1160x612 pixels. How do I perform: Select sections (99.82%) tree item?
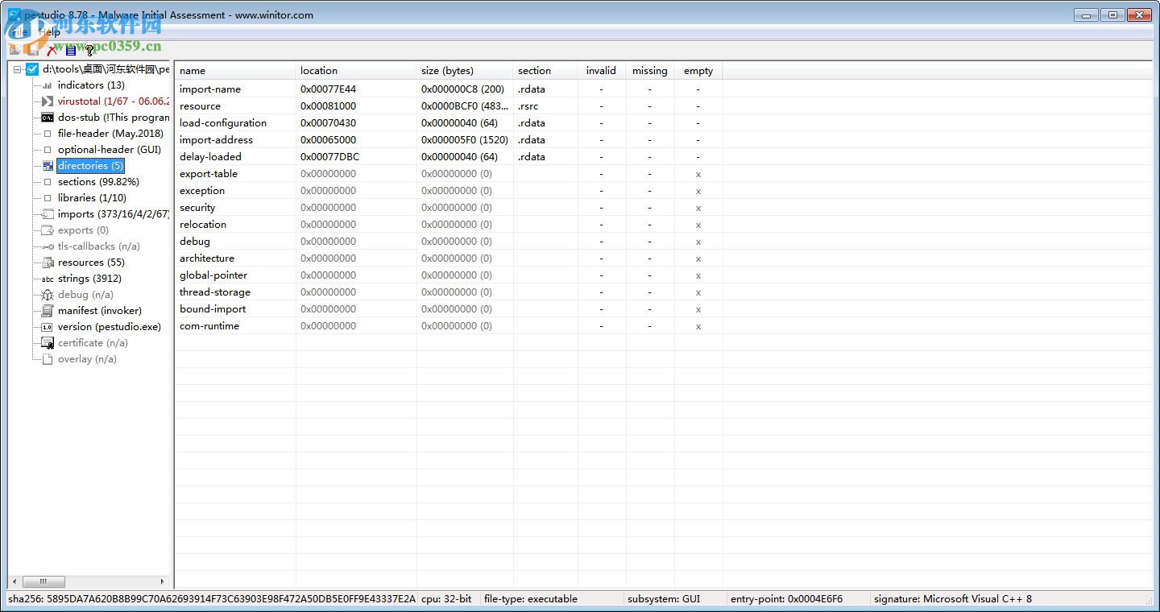[98, 182]
